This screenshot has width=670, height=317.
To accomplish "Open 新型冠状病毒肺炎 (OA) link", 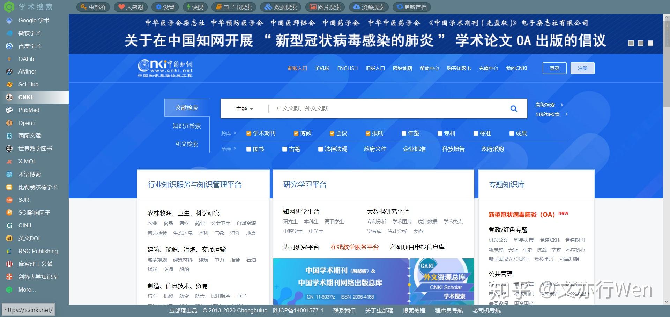I will 522,215.
